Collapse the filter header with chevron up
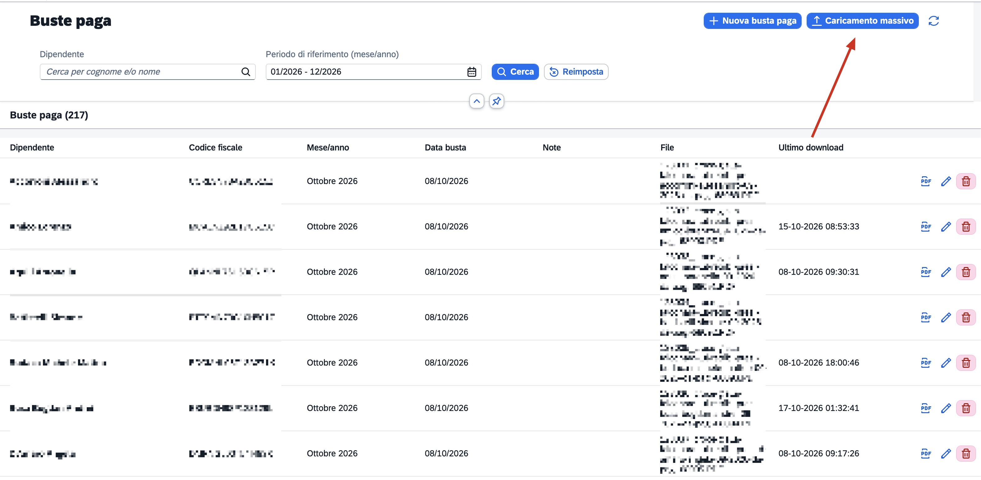Viewport: 981px width, 480px height. tap(477, 101)
